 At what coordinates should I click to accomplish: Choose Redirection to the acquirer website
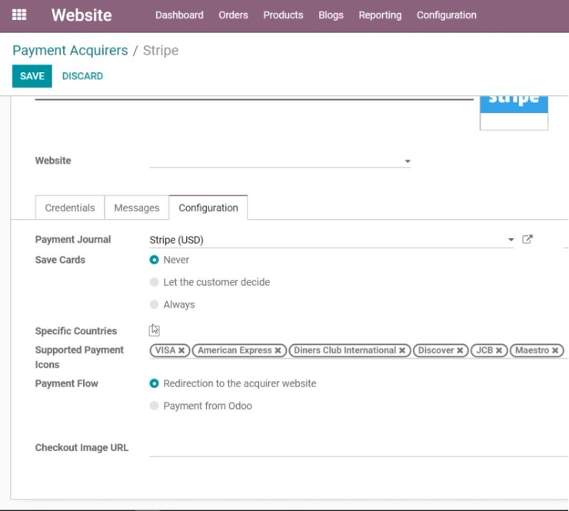pyautogui.click(x=155, y=383)
